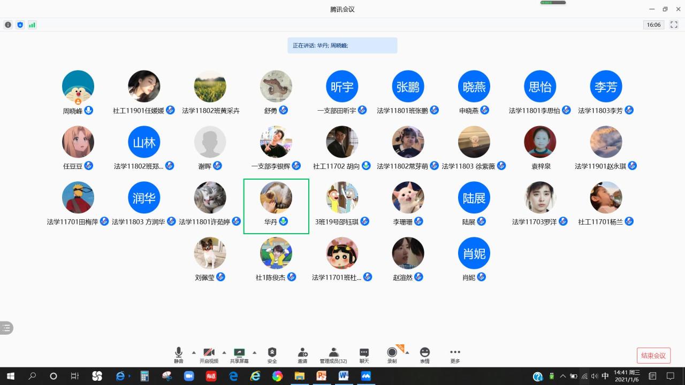Expand video options arrow beside 开启视频

point(224,352)
